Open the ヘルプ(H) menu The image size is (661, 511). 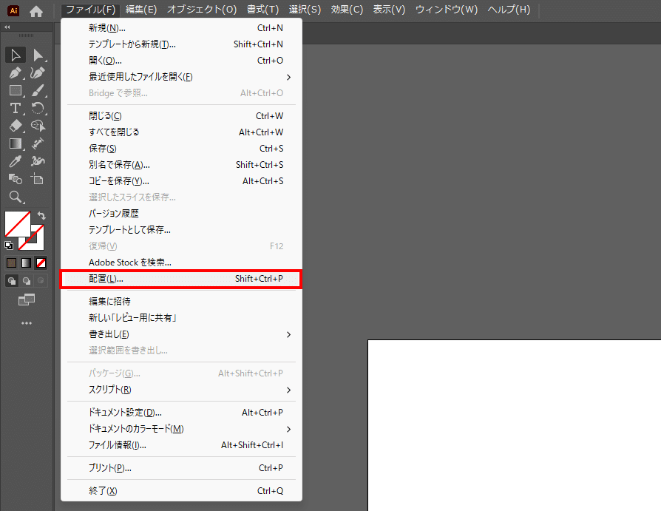coord(509,10)
